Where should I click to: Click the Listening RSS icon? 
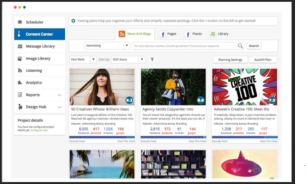click(20, 70)
